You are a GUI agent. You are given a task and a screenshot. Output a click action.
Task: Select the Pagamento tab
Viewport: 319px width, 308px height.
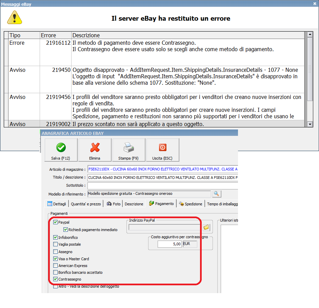point(161,204)
